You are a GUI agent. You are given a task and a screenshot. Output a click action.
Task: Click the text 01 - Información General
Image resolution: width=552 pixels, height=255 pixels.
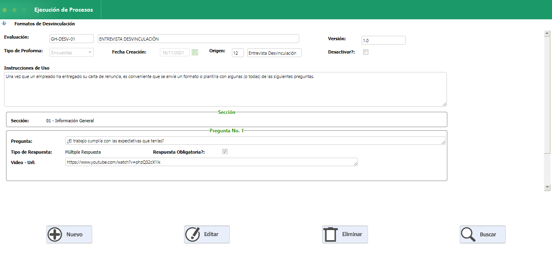[x=70, y=121]
